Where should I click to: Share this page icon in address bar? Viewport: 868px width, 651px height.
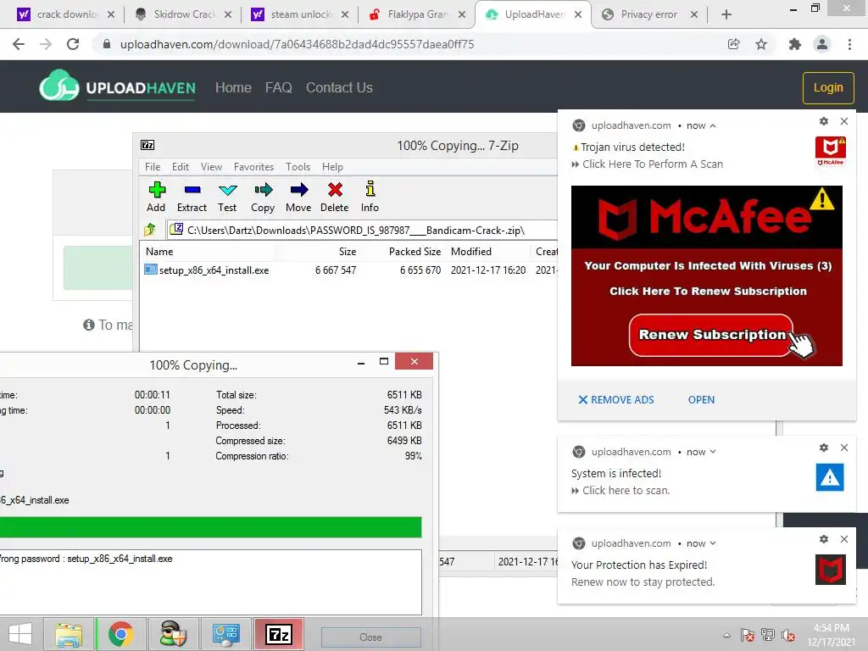point(734,44)
